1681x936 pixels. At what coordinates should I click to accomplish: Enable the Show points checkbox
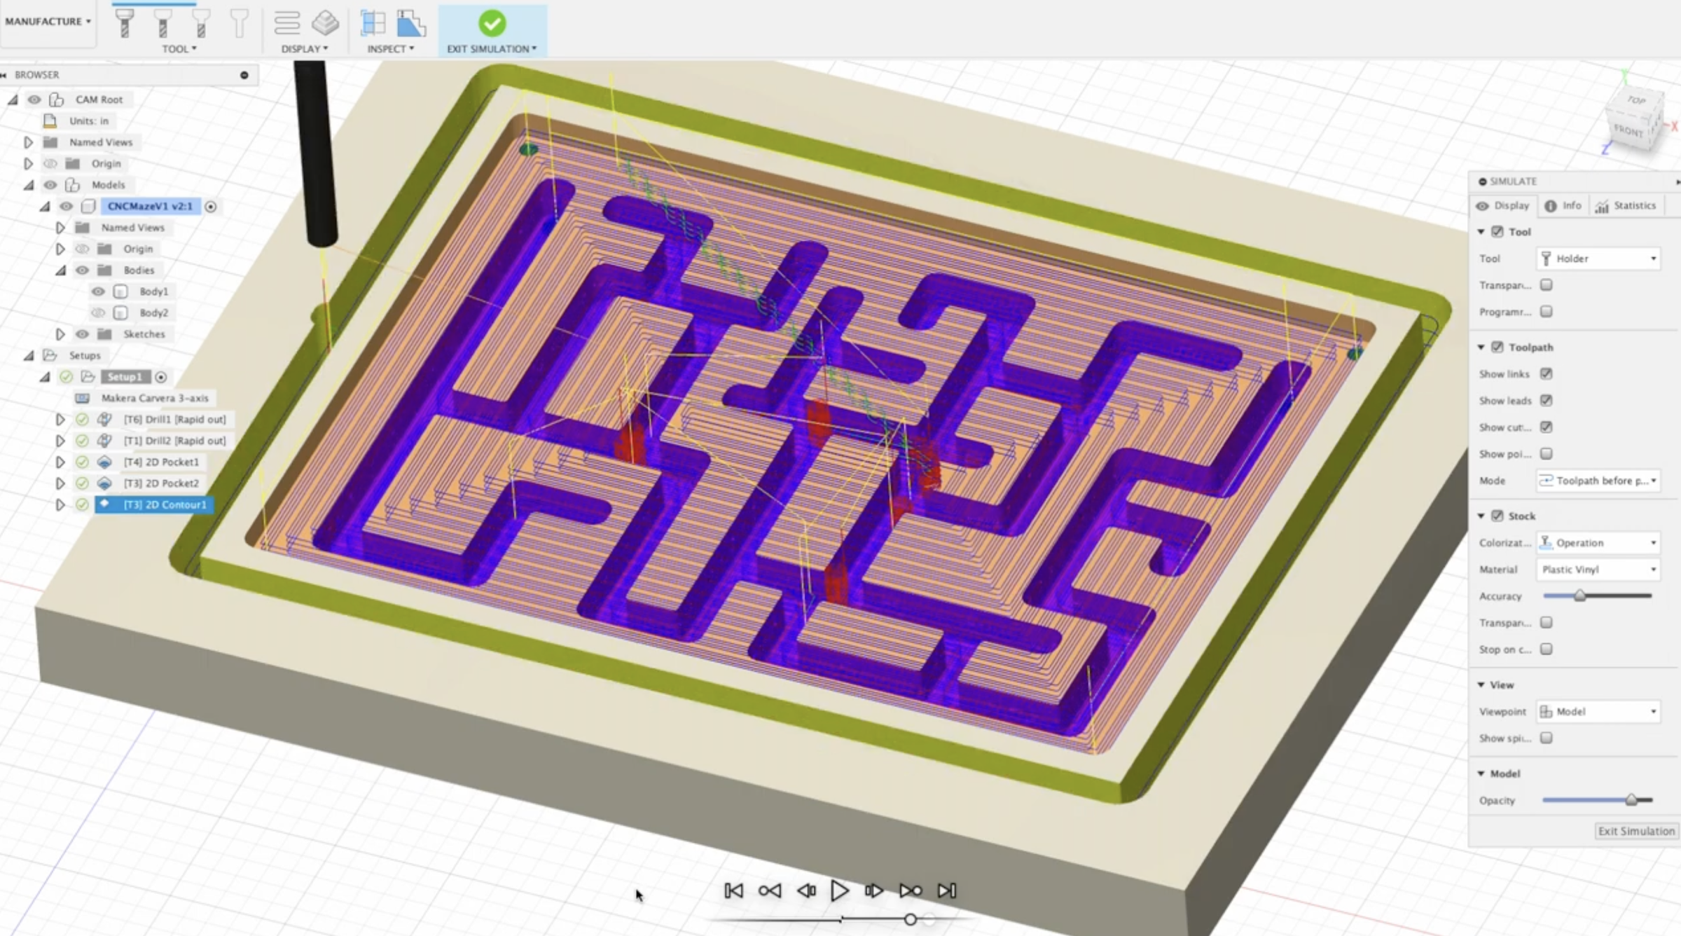1545,454
